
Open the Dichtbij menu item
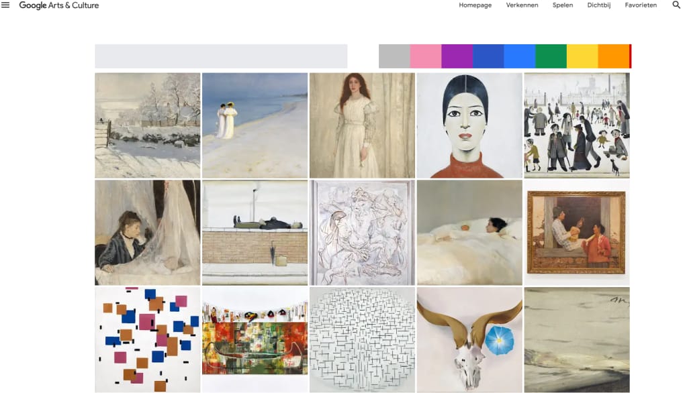(598, 5)
